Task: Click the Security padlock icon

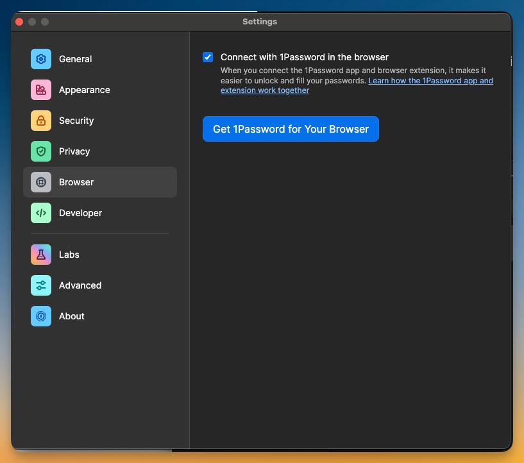Action: 41,121
